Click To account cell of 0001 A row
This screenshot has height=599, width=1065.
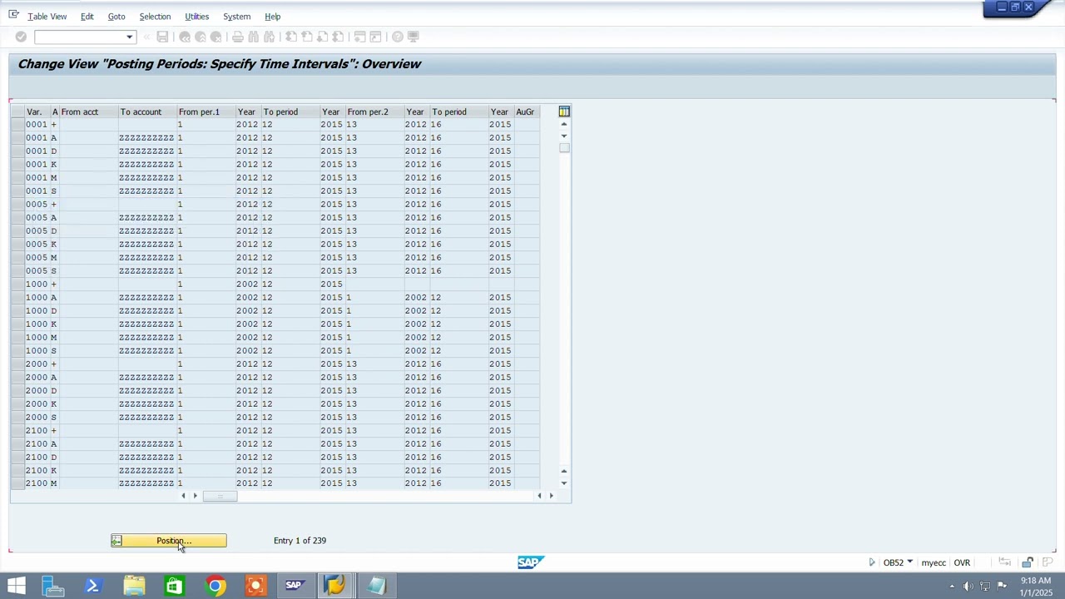click(x=147, y=138)
